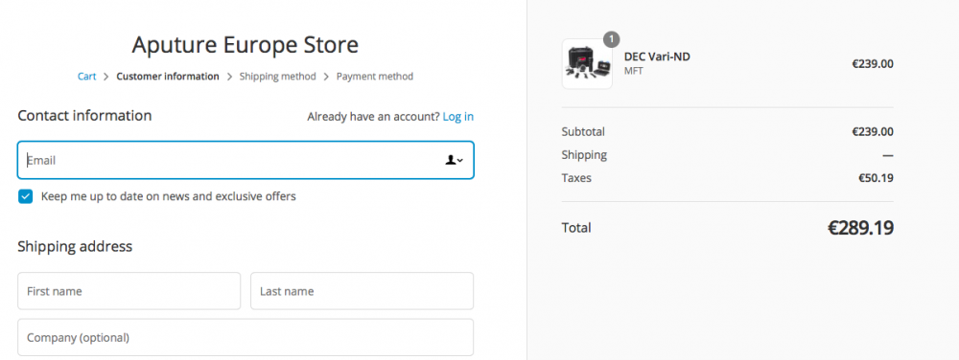Click the contacts autofill icon in Email field

(x=454, y=160)
